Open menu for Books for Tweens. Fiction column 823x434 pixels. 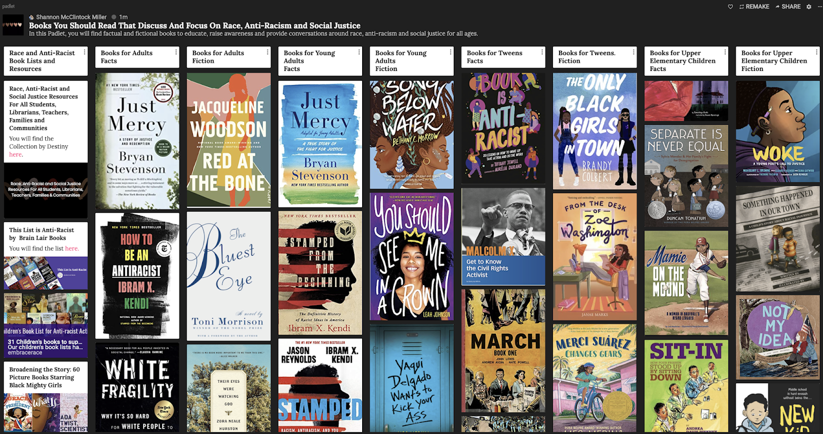point(634,52)
